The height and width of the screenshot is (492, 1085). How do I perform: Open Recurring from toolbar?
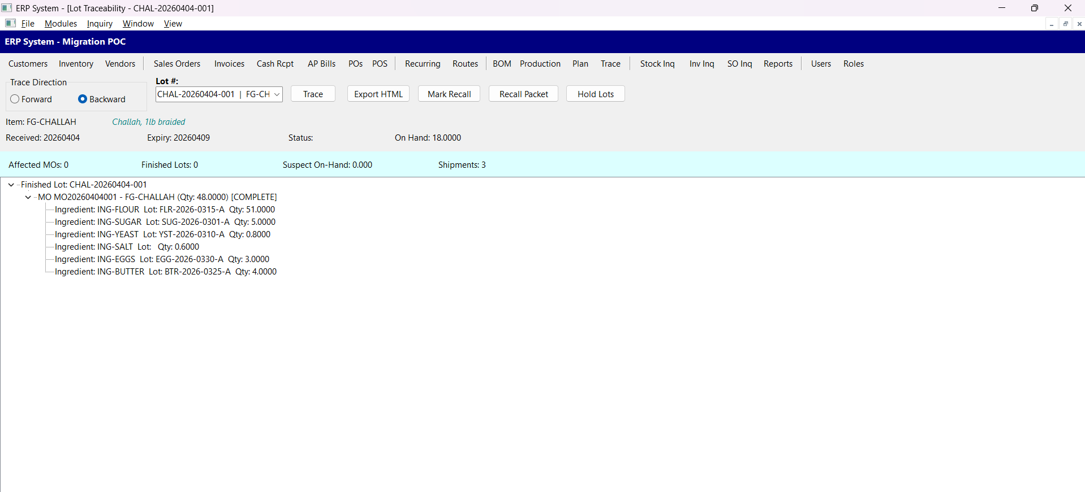423,64
